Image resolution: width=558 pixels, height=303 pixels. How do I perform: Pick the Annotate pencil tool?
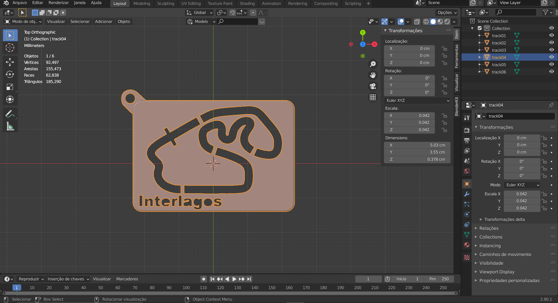click(x=10, y=114)
